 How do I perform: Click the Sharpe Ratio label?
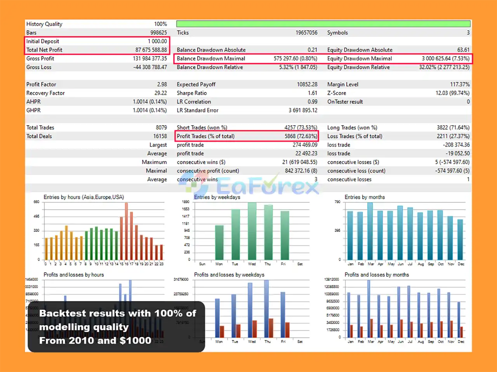point(191,93)
